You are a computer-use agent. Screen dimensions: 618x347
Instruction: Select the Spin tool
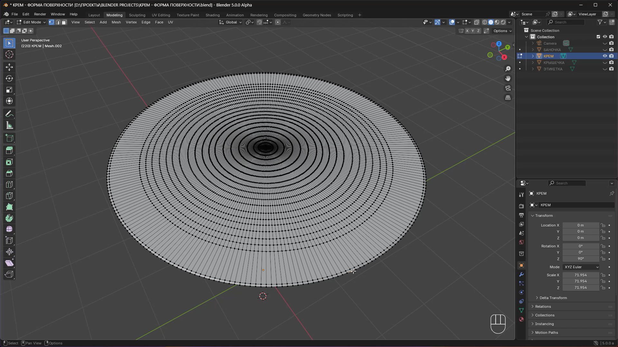[x=9, y=218]
